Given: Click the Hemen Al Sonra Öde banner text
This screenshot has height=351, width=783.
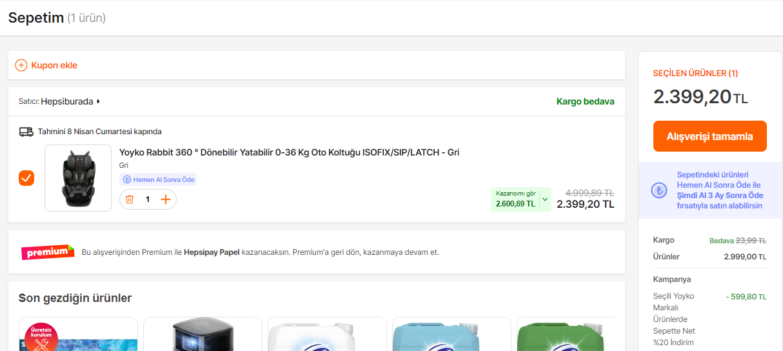Looking at the screenshot, I should [720, 190].
